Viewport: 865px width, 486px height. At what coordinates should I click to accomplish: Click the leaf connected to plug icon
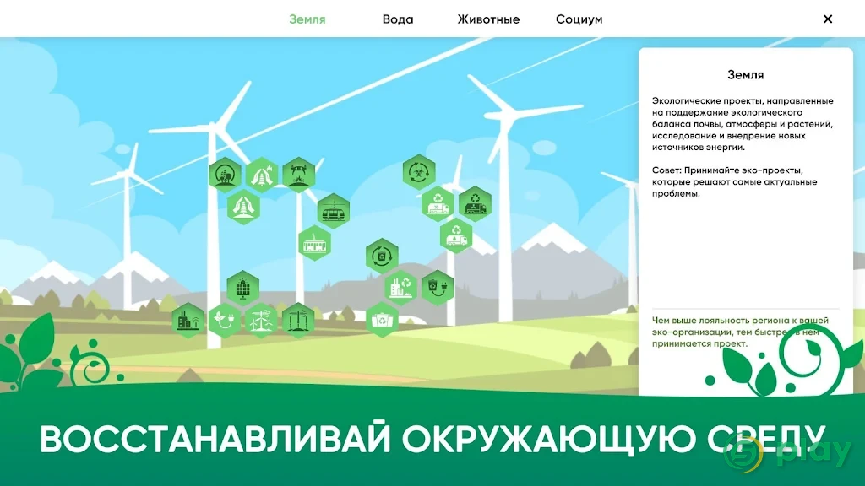(225, 320)
